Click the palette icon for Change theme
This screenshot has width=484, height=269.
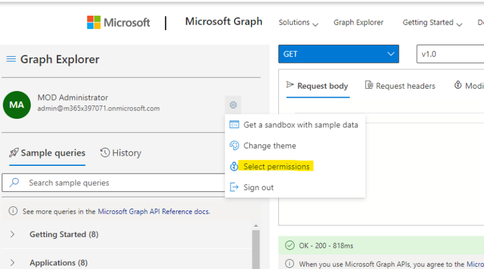click(x=234, y=145)
